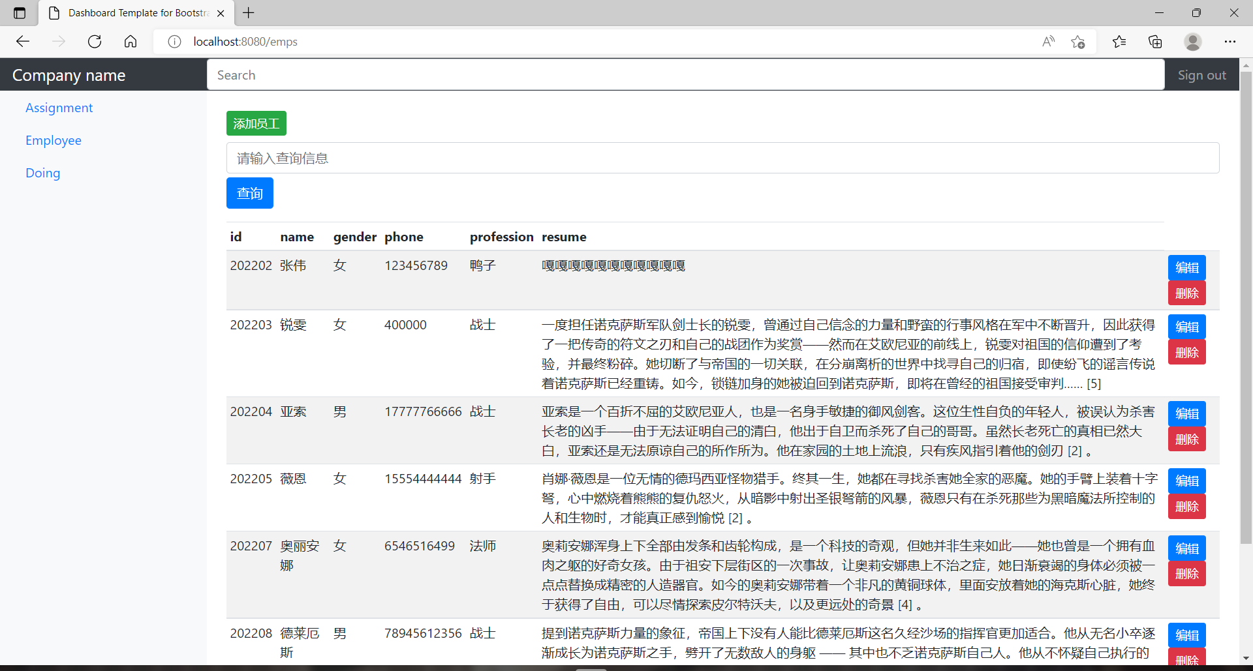
Task: Click the phone number 15554444444
Action: (x=423, y=479)
